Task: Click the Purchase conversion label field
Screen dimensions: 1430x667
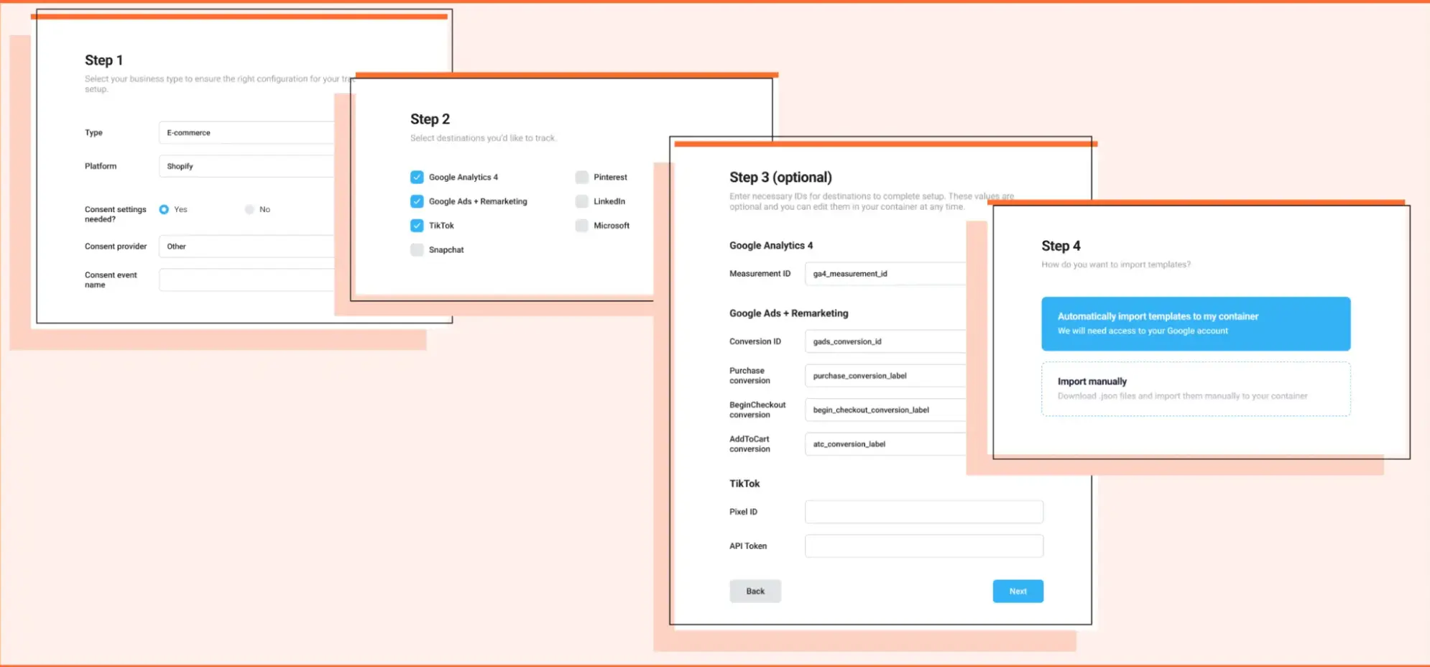Action: pyautogui.click(x=885, y=376)
